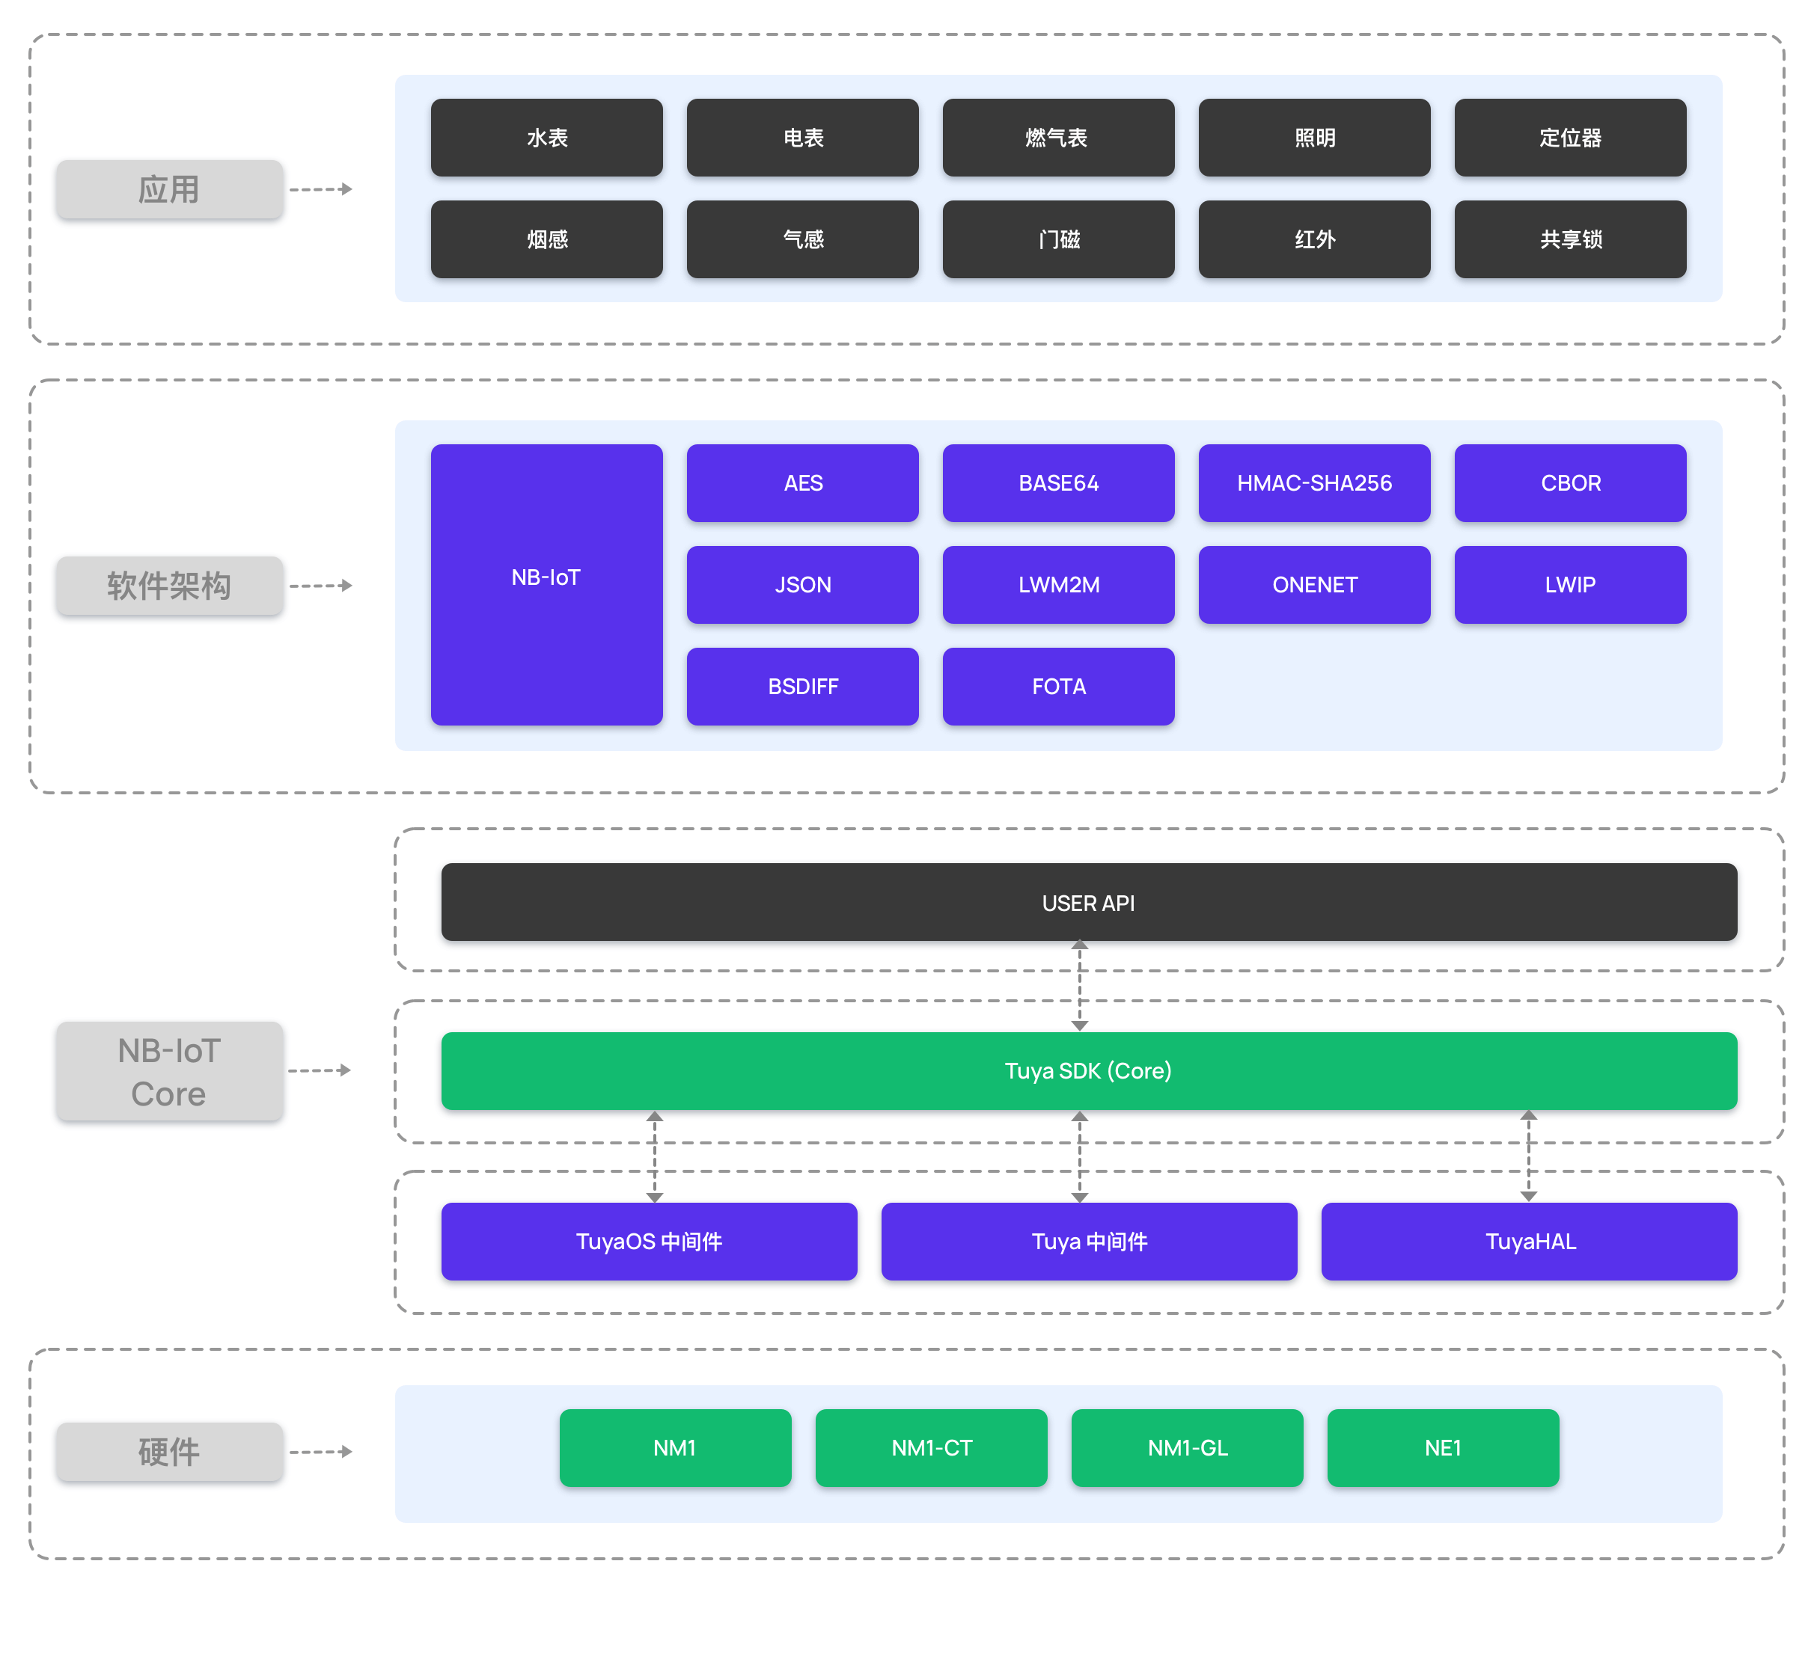Select the 门磁 block
The width and height of the screenshot is (1814, 1653).
1058,239
